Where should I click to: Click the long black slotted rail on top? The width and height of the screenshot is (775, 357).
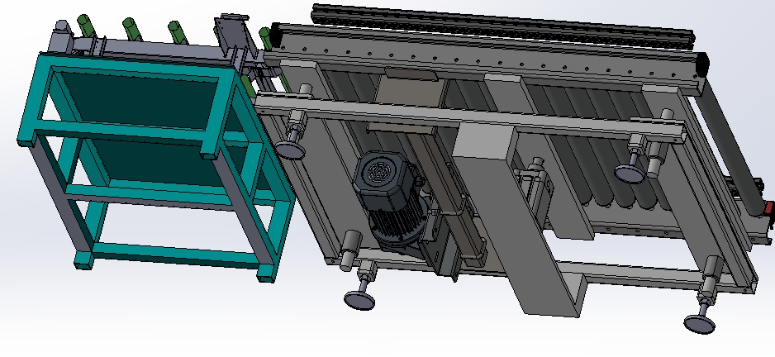pos(502,26)
